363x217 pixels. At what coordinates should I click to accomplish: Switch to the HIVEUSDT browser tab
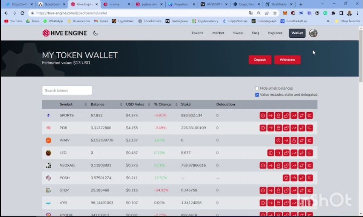click(x=214, y=4)
